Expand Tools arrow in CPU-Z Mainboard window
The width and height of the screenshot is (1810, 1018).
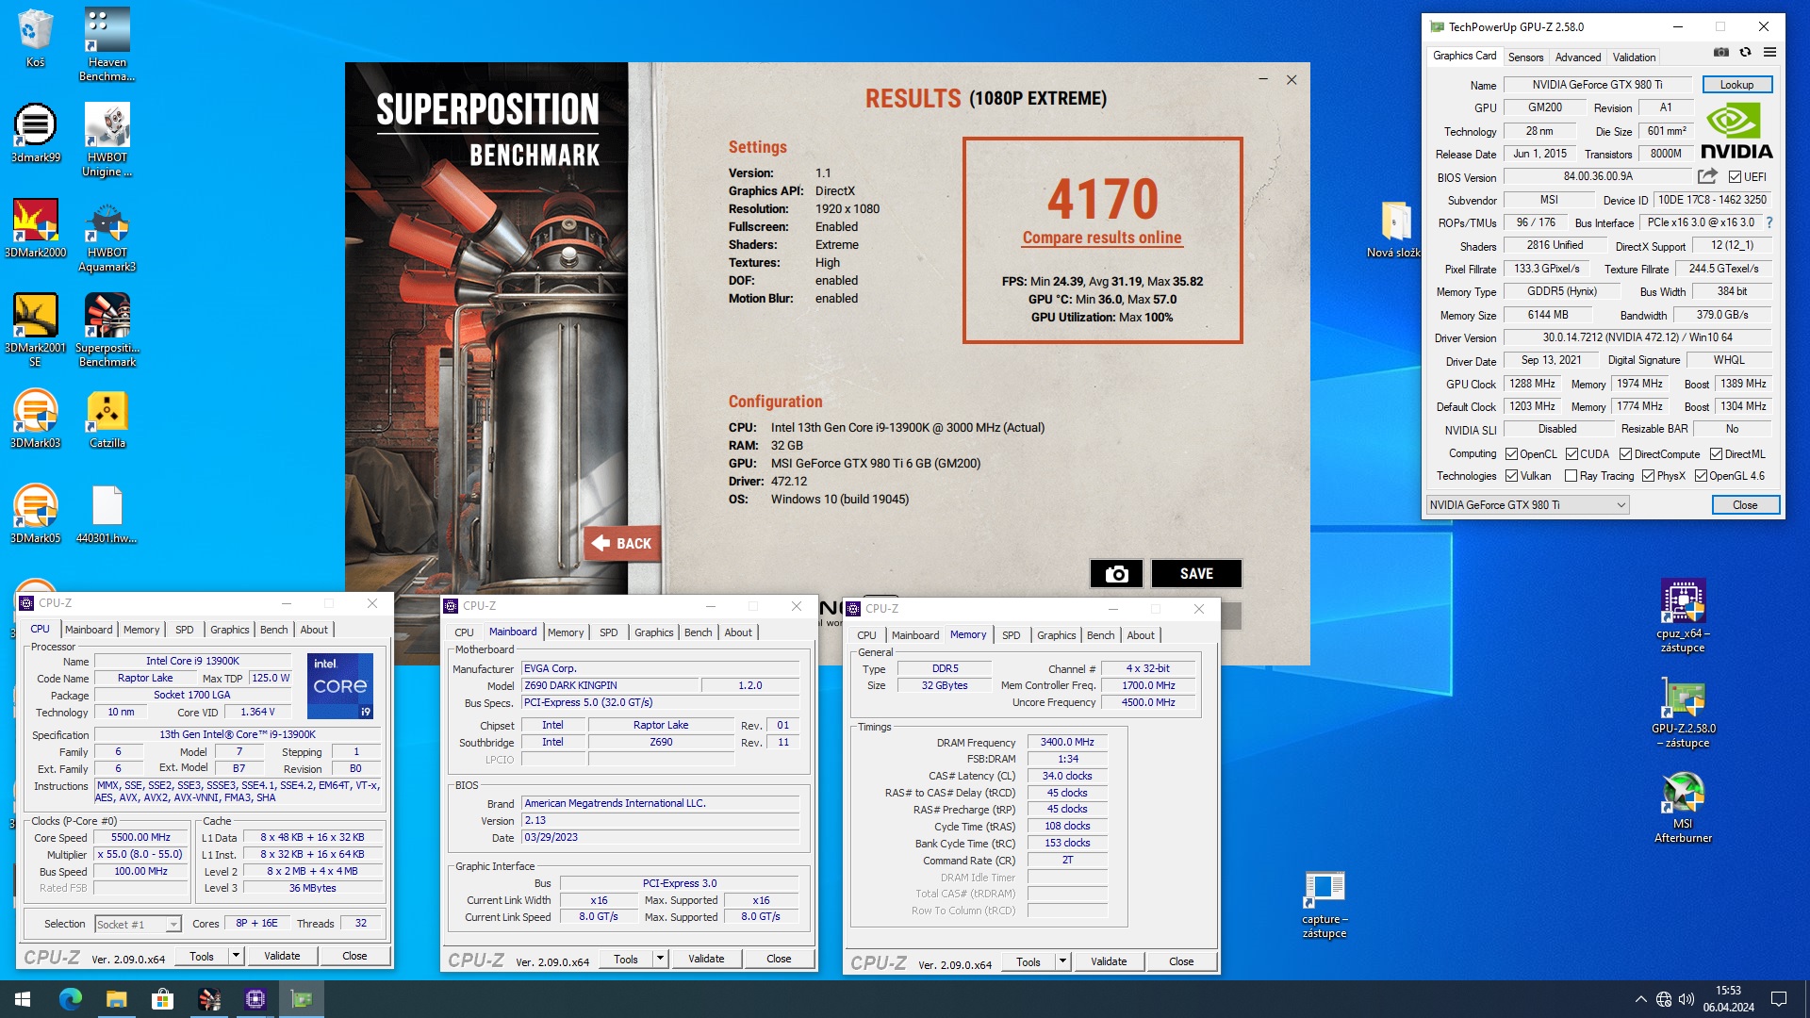[x=660, y=959]
